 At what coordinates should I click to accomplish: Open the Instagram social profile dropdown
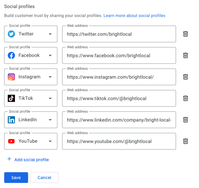pos(31,77)
